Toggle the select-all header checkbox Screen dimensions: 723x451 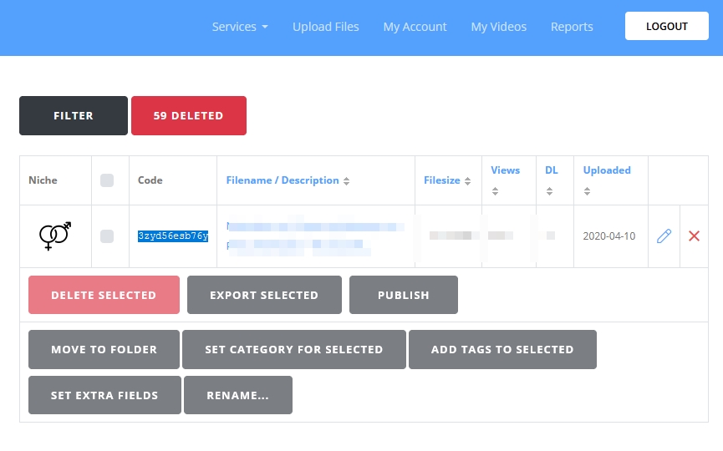107,180
